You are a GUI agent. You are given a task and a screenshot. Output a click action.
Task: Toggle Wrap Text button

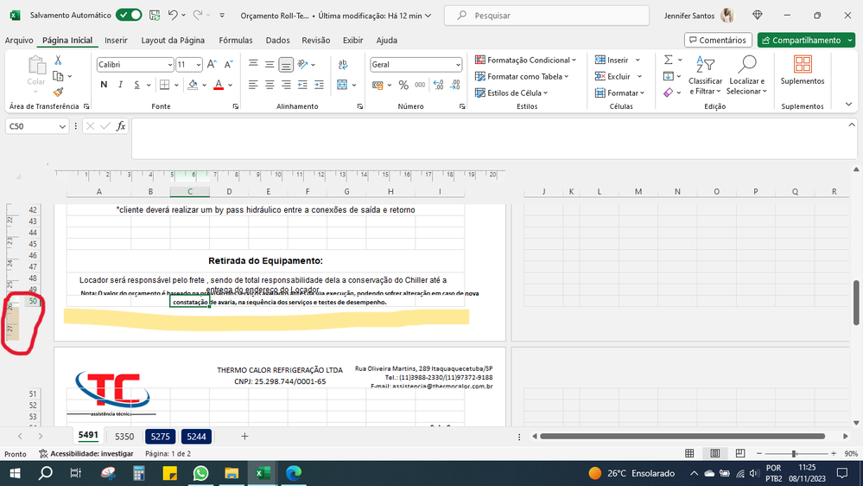click(x=343, y=65)
